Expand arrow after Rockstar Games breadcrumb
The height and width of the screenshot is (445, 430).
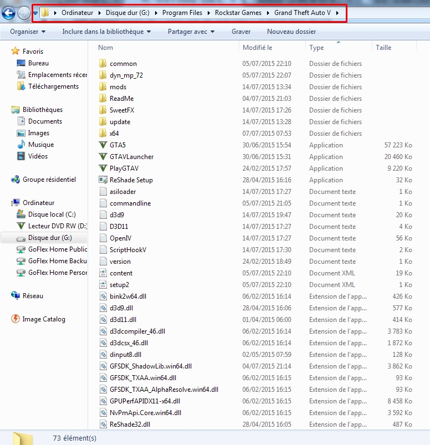[268, 13]
